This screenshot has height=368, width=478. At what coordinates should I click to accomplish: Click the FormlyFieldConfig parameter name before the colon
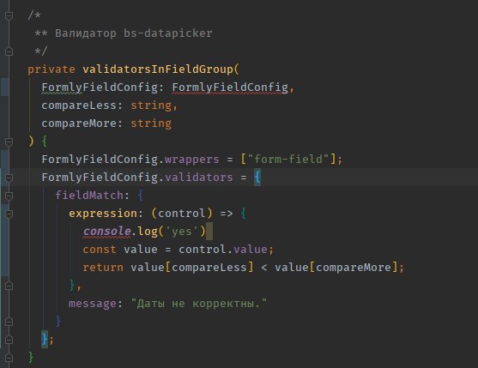tap(100, 87)
